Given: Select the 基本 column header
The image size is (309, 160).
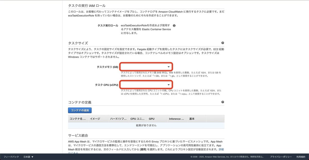Looking at the screenshot, I should pyautogui.click(x=192, y=119).
